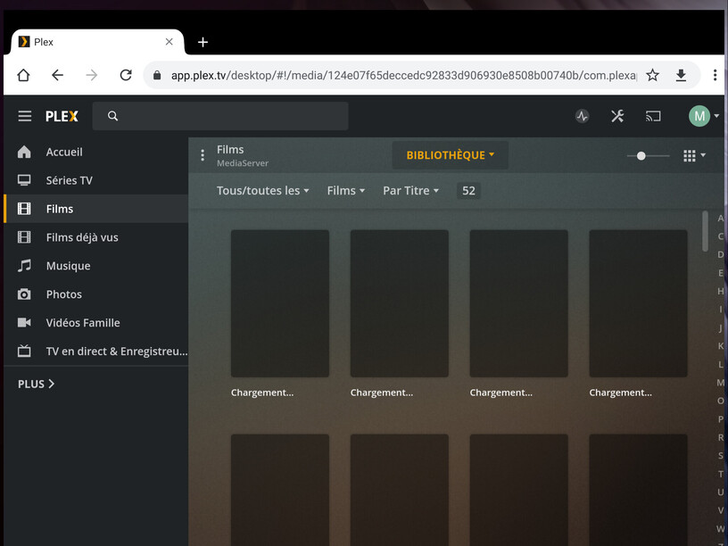Open the Photos library

96,294
